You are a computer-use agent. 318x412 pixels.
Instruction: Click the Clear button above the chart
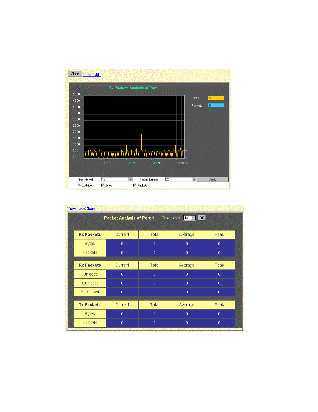[75, 74]
